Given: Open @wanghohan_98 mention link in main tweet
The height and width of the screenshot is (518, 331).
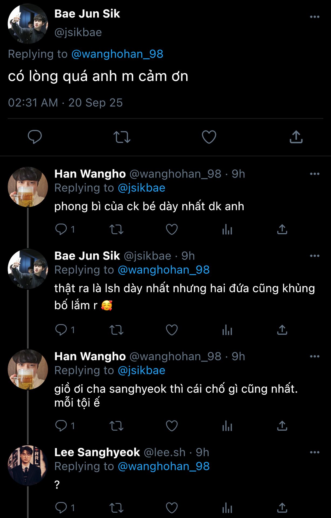Looking at the screenshot, I should tap(117, 54).
